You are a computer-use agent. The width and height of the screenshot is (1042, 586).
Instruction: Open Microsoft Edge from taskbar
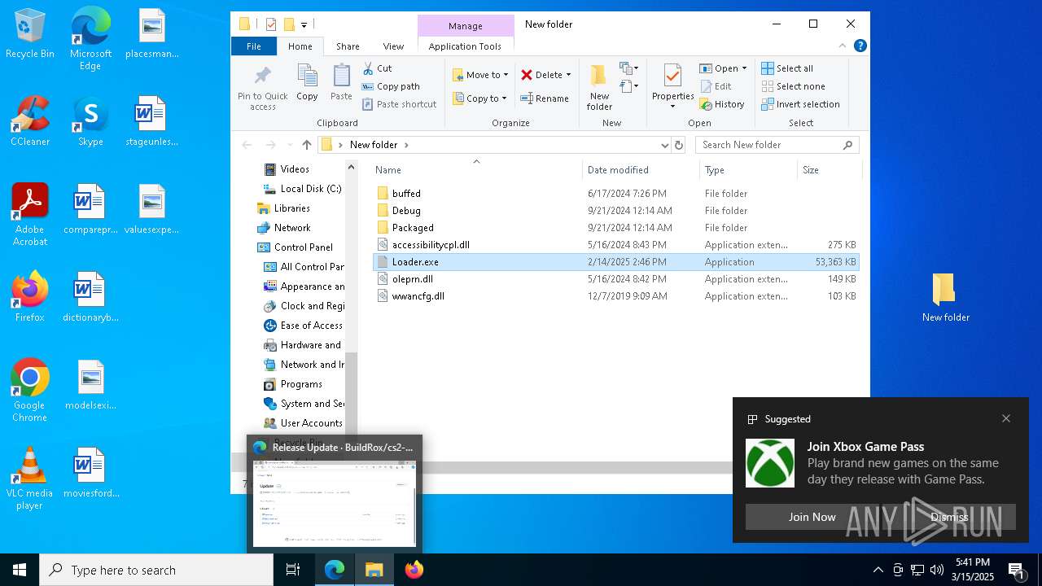click(x=335, y=570)
